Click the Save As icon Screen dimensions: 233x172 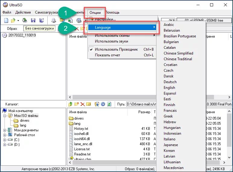42,20
